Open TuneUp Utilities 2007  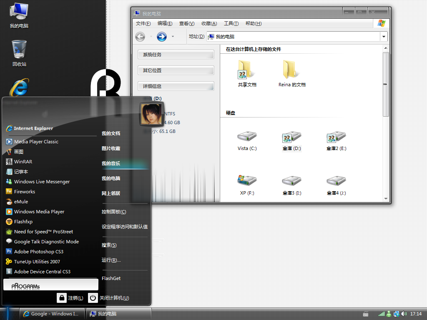(x=33, y=262)
